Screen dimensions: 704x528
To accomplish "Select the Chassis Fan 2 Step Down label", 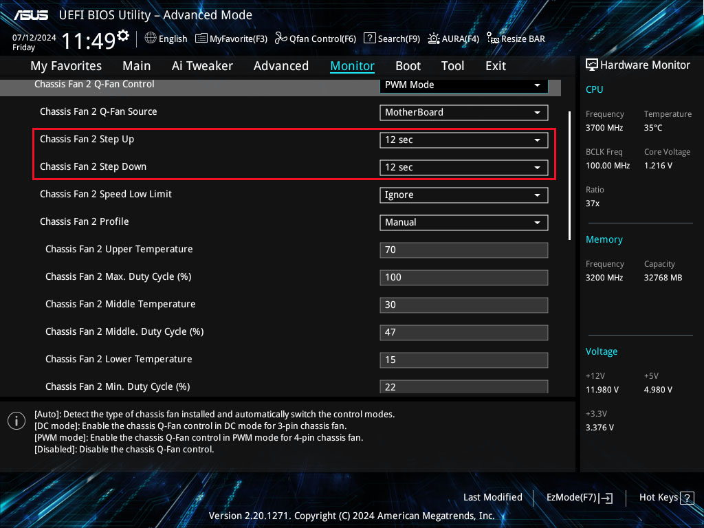I will tap(93, 166).
